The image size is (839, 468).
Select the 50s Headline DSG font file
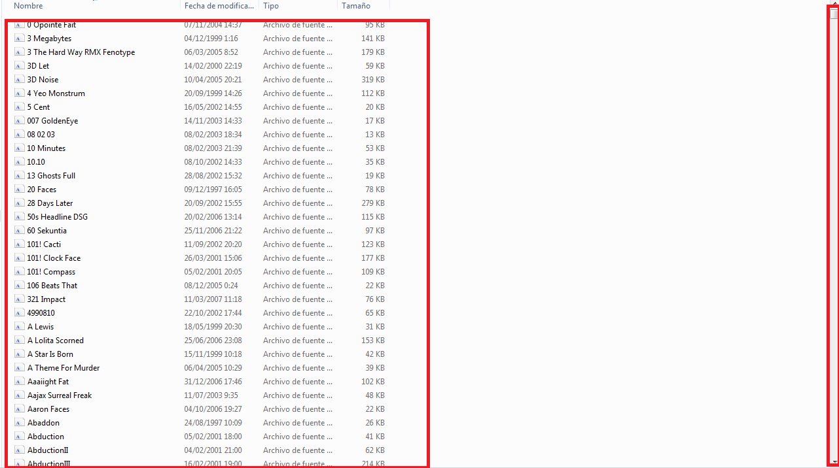pos(57,217)
